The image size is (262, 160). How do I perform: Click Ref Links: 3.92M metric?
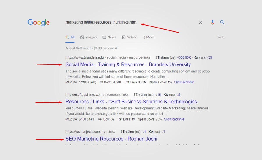(x=135, y=82)
